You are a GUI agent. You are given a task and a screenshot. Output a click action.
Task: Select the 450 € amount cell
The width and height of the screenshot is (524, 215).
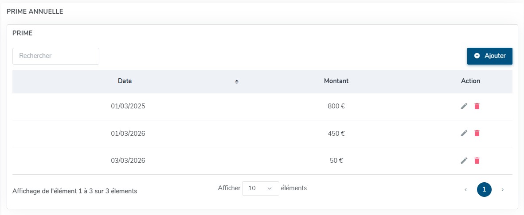(x=336, y=134)
